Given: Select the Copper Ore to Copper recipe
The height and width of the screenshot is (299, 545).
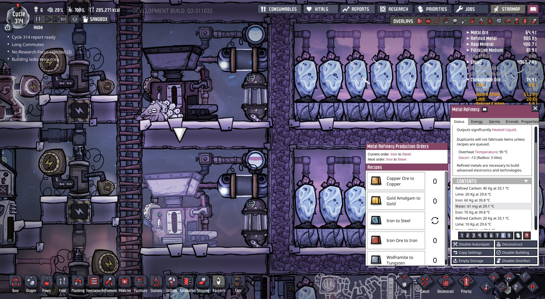Looking at the screenshot, I should tap(396, 181).
